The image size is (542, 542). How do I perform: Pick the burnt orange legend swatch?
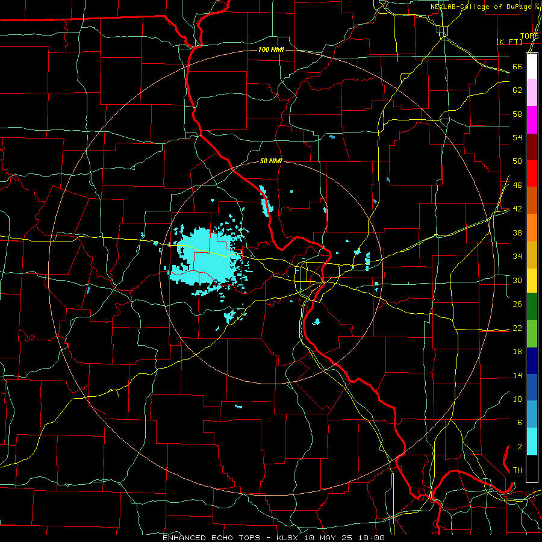click(532, 200)
